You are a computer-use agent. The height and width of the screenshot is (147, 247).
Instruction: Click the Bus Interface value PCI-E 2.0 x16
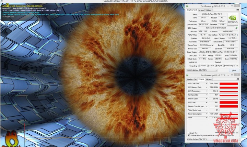(x=227, y=35)
